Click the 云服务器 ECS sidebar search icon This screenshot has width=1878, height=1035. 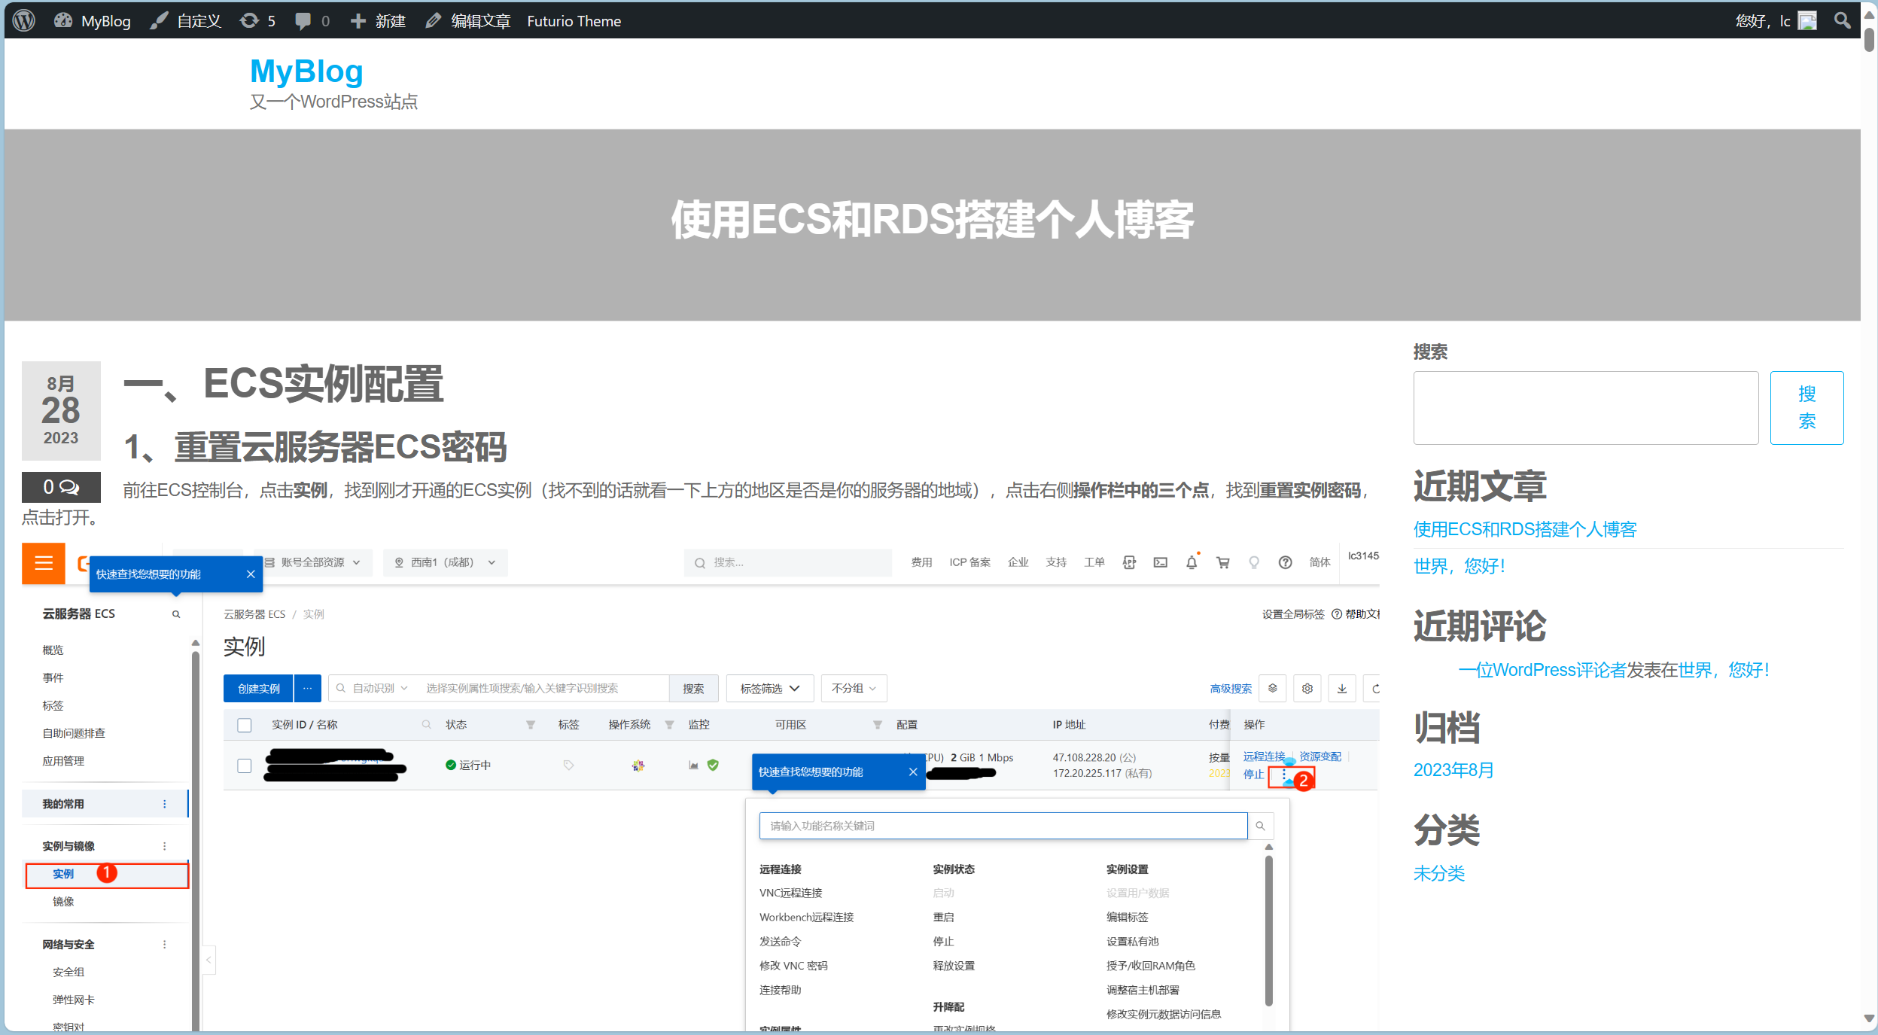click(x=176, y=614)
